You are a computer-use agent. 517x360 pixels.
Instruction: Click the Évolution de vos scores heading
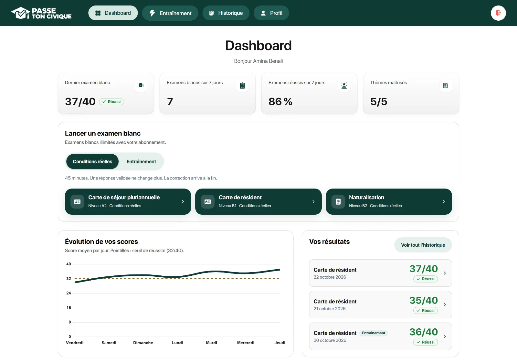point(101,242)
